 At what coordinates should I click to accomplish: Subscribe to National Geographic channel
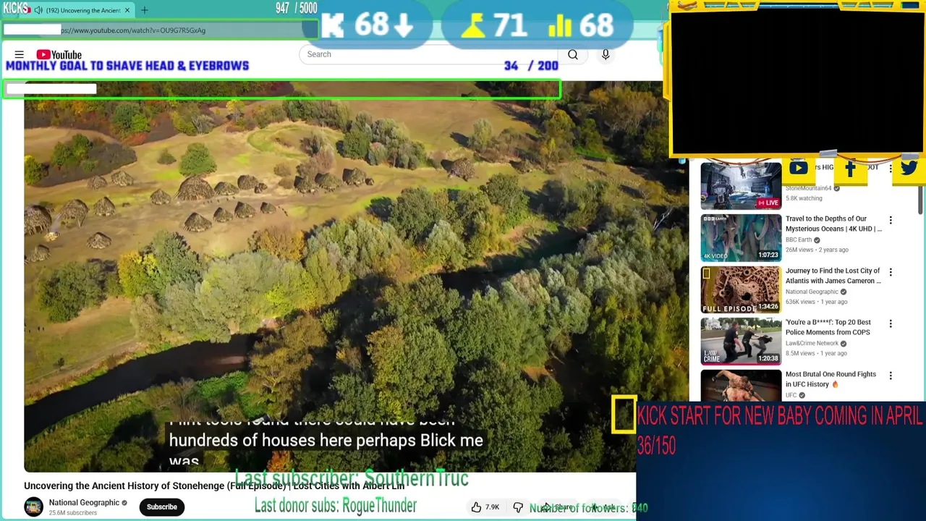point(162,507)
